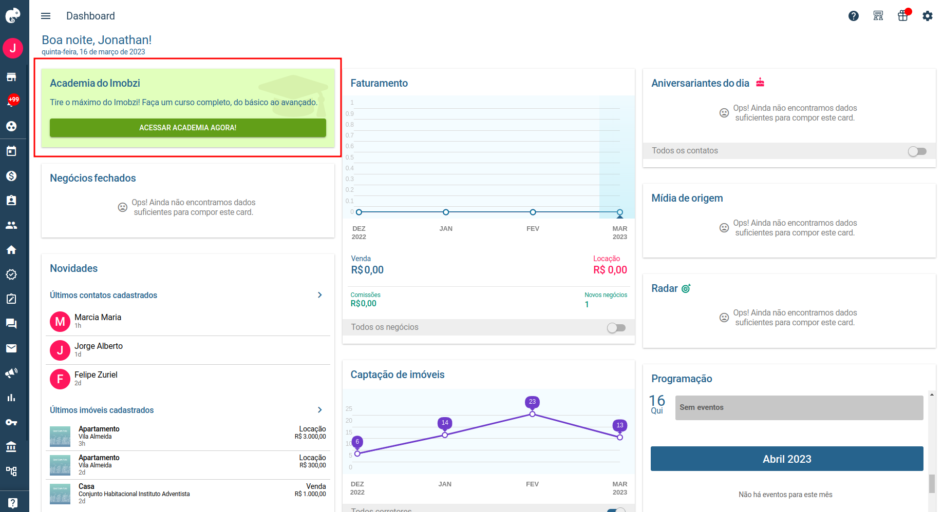Toggle the Todos os negócios switch

click(616, 327)
